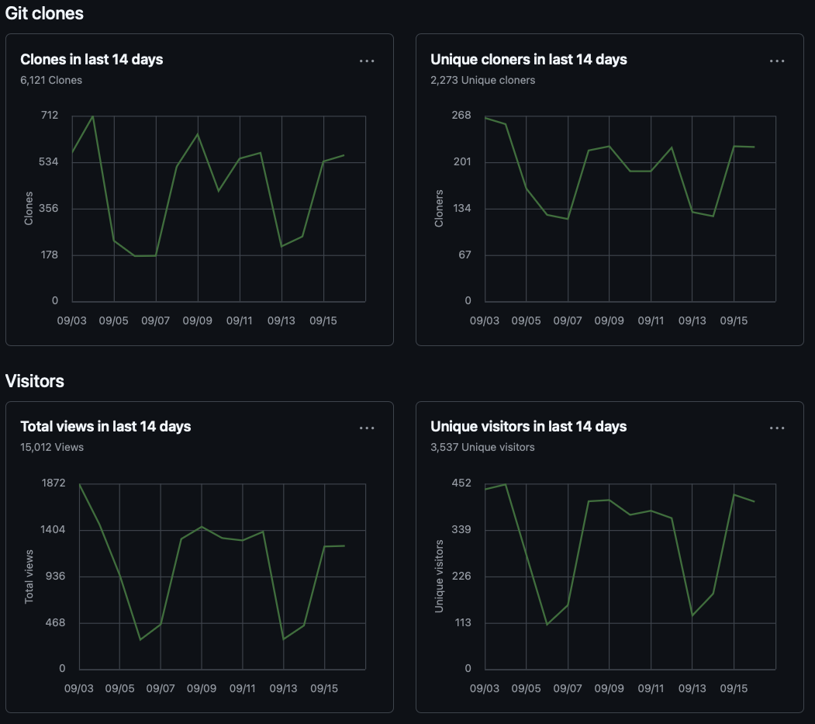
Task: Click the 09/13 axis label on Unique visitors chart
Action: point(692,688)
